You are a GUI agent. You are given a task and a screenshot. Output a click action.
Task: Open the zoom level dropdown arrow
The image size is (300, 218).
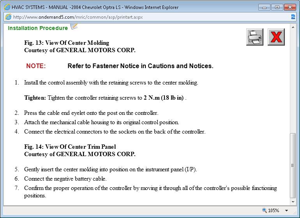[x=286, y=210]
